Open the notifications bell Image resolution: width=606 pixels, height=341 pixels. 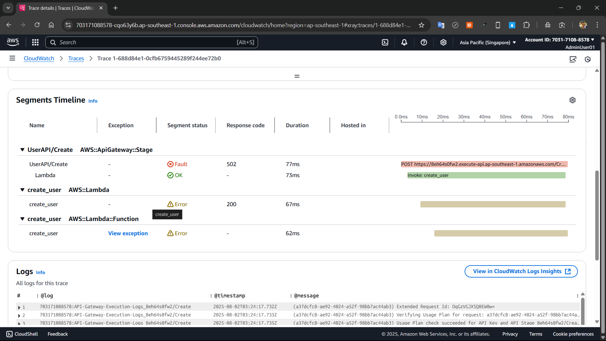(404, 42)
